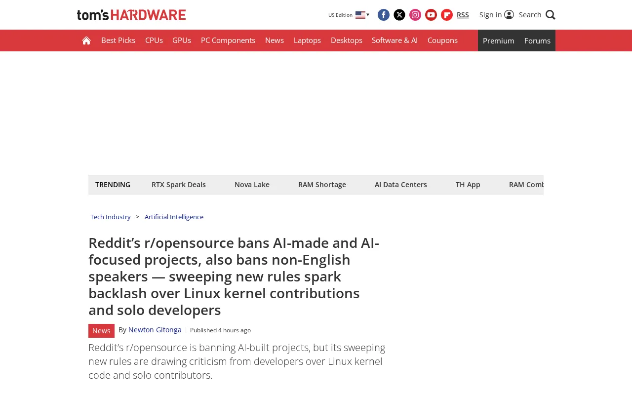Open the Nova Lake trending topic
632x395 pixels.
click(252, 185)
